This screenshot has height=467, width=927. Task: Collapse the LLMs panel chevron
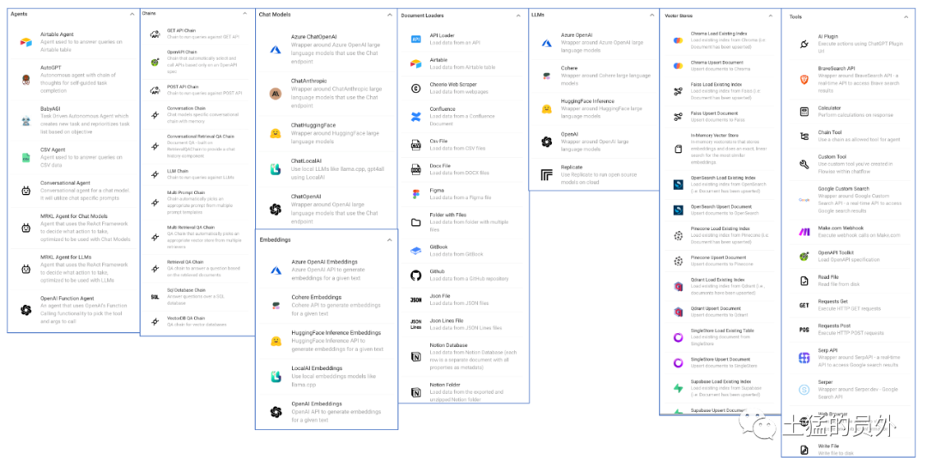point(652,15)
